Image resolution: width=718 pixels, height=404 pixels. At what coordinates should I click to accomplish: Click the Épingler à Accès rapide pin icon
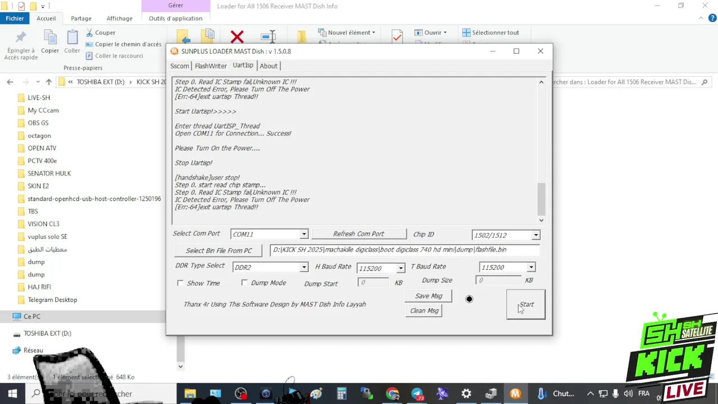pyautogui.click(x=21, y=38)
